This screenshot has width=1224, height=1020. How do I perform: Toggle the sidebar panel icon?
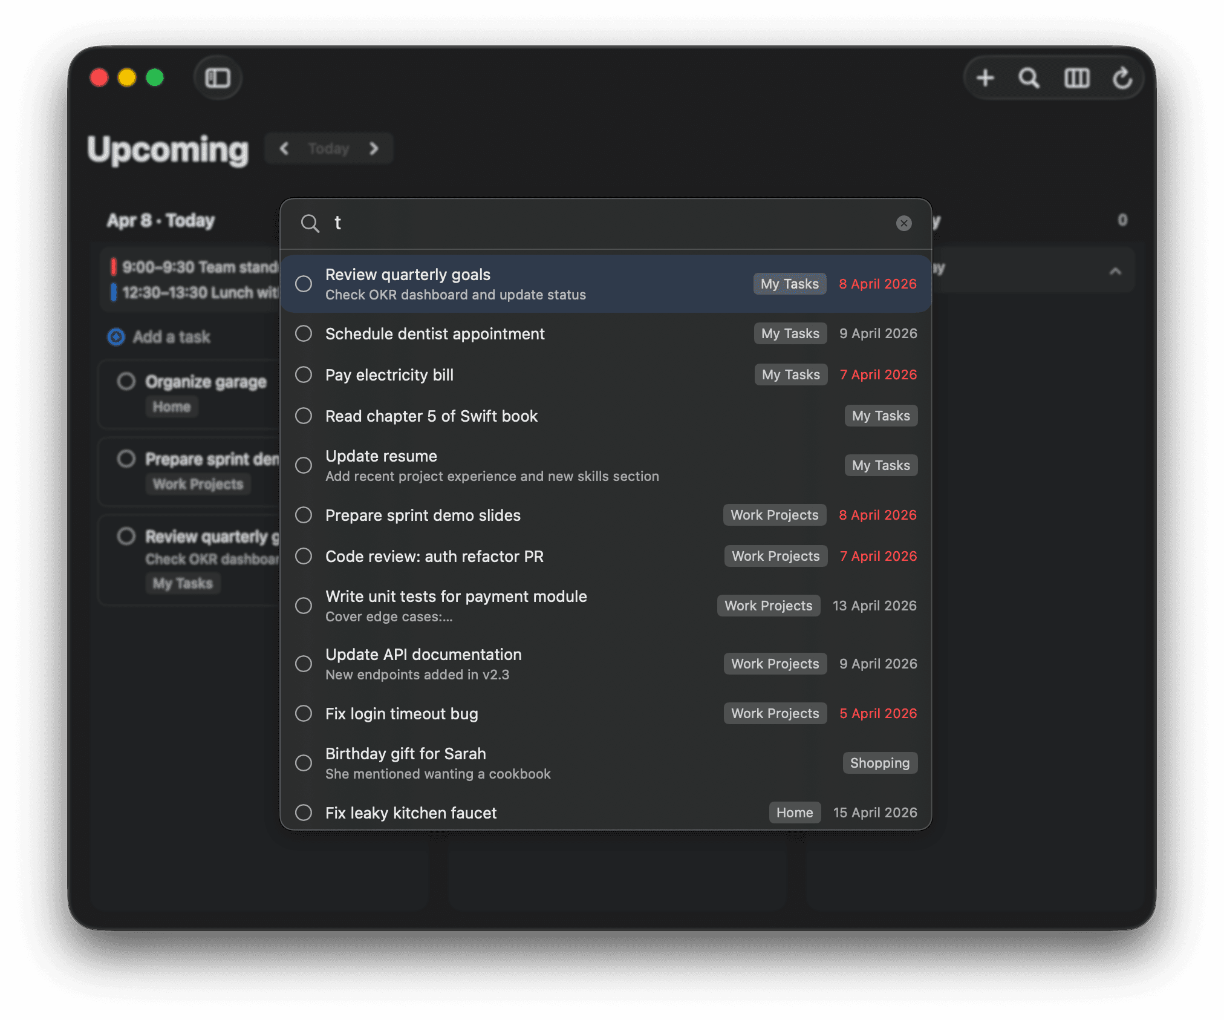click(218, 78)
